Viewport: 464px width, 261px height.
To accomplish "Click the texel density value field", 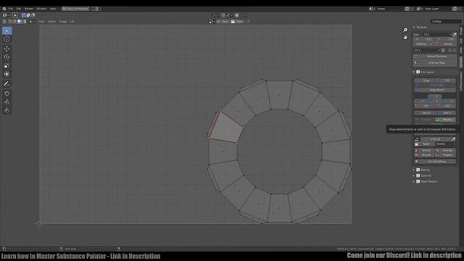I will pyautogui.click(x=435, y=139).
